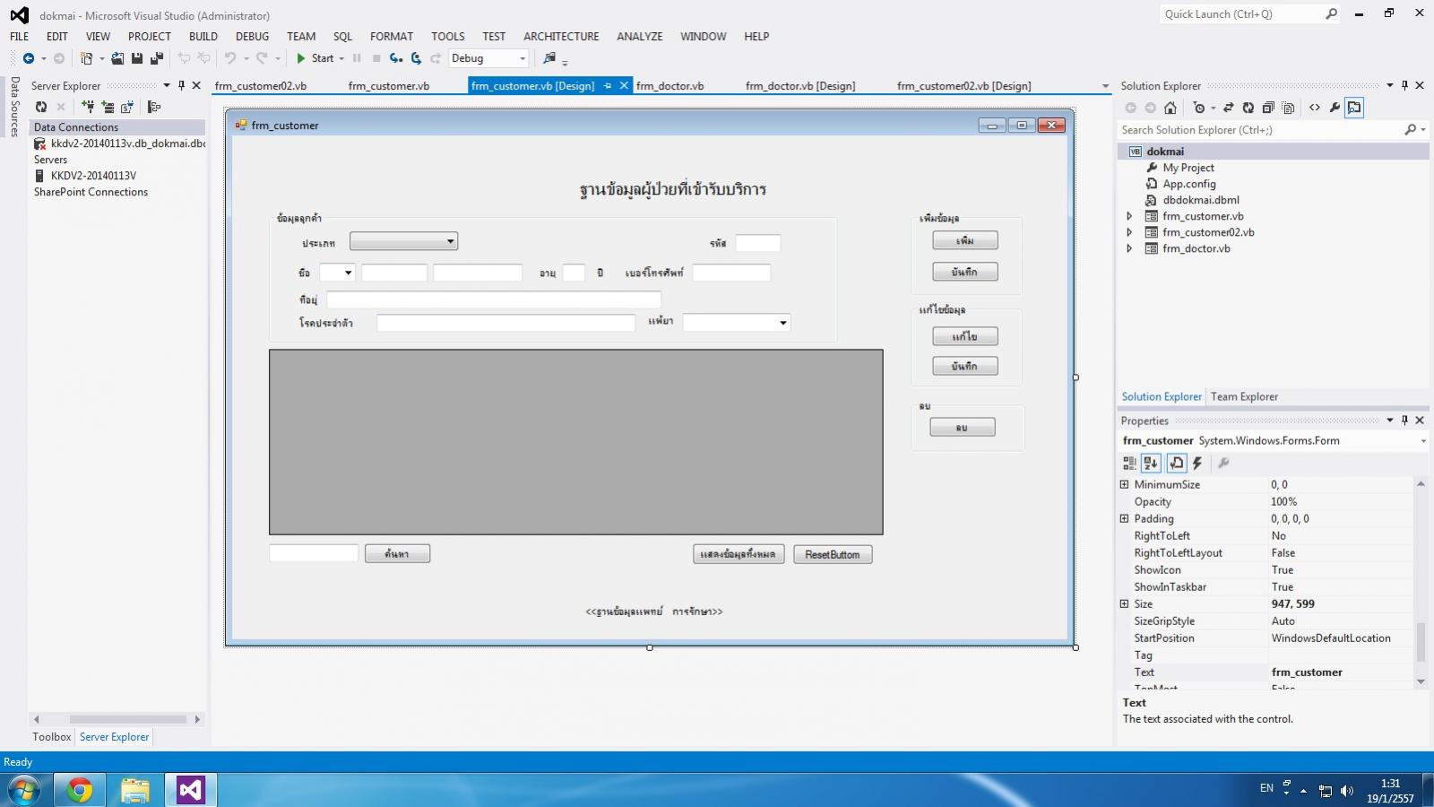Image resolution: width=1434 pixels, height=807 pixels.
Task: Expand the Size property row
Action: click(x=1124, y=604)
